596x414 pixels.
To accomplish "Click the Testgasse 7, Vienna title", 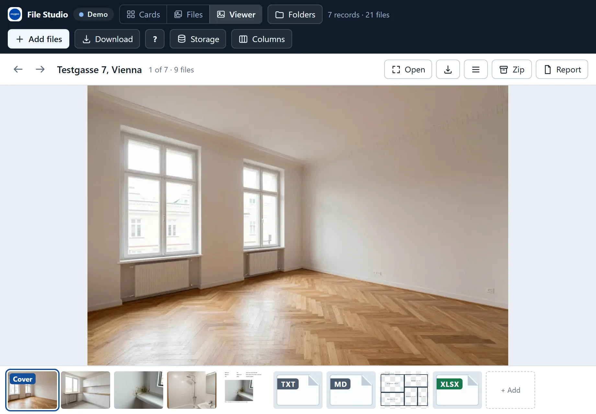I will 99,70.
